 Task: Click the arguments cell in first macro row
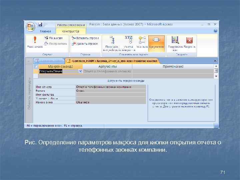click(107, 71)
